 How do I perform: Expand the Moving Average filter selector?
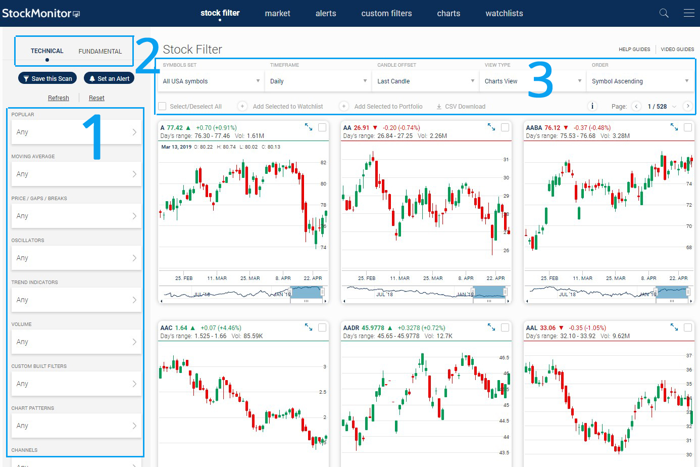tap(76, 174)
